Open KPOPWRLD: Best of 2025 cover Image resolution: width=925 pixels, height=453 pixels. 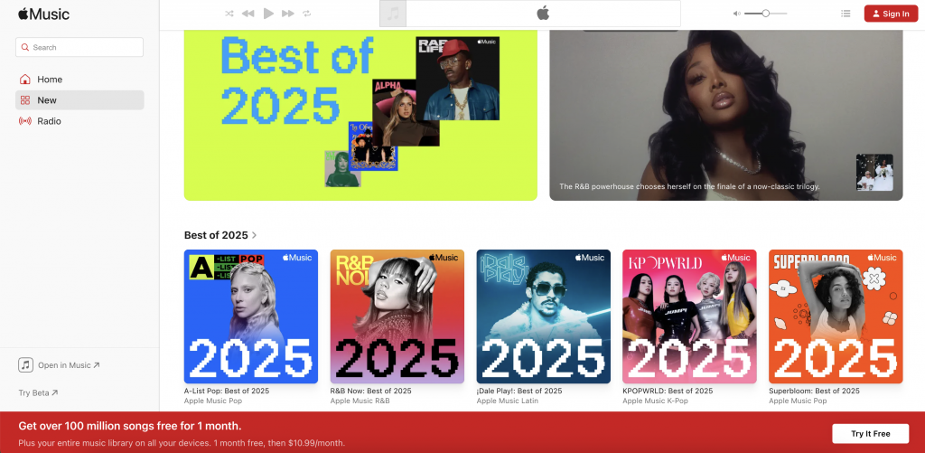(689, 316)
